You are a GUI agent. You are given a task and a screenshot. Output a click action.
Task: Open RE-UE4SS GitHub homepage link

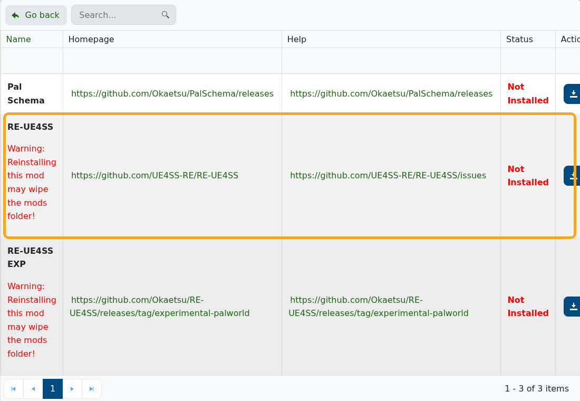click(154, 176)
